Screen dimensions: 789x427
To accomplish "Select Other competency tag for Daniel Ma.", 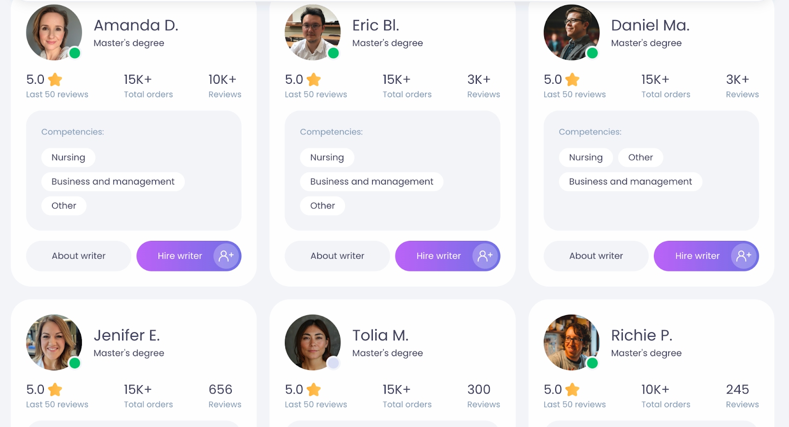I will (x=640, y=158).
